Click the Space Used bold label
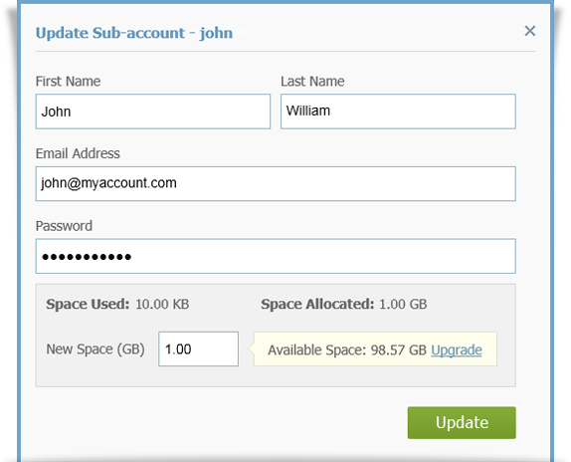This screenshot has width=571, height=462. 88,304
